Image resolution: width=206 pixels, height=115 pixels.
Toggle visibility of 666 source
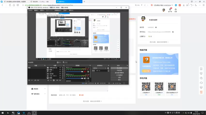tap(60, 72)
